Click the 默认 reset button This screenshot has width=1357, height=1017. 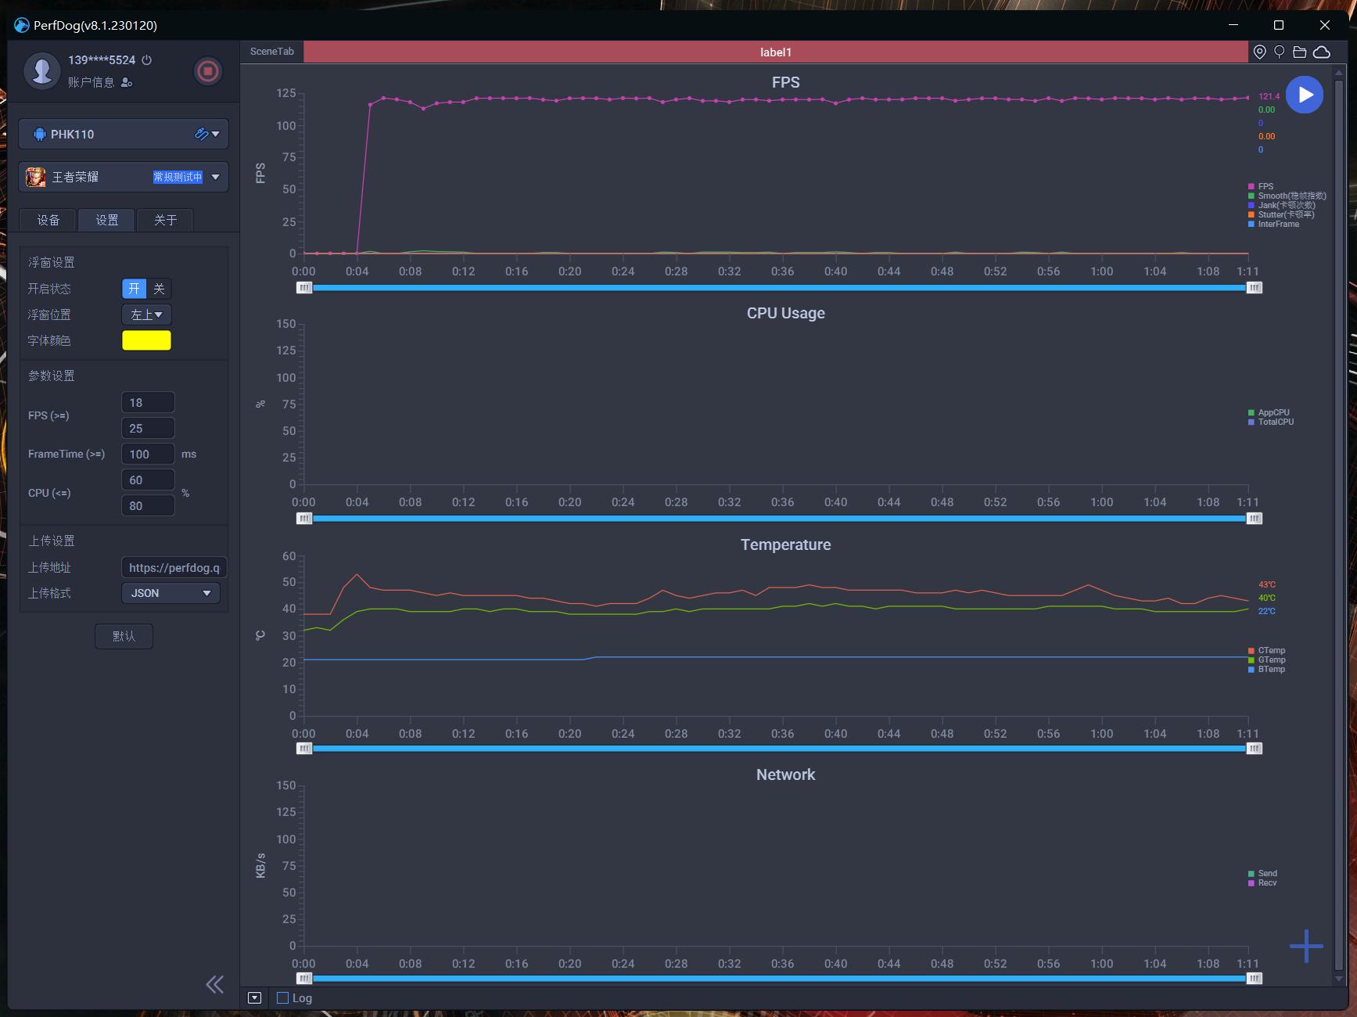(124, 636)
